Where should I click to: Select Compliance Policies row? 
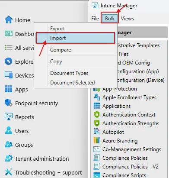tap(125, 158)
